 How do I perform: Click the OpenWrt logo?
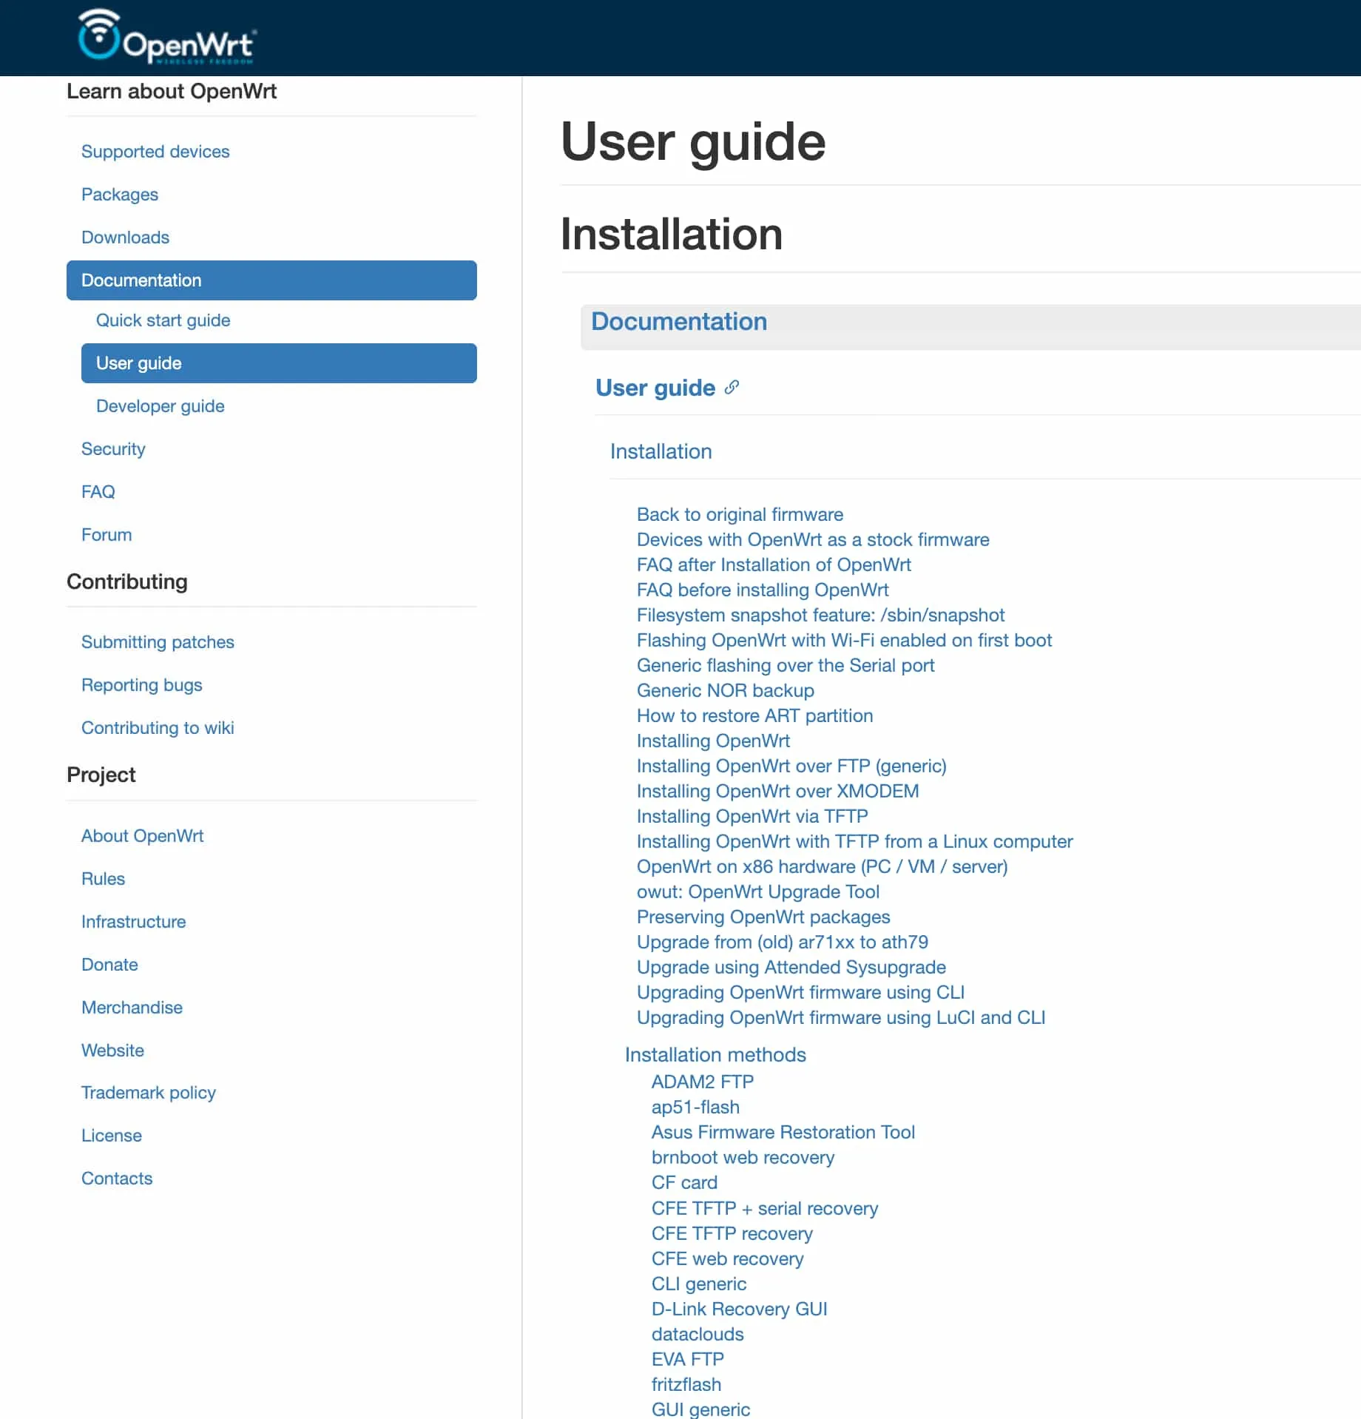point(164,36)
